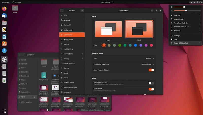Viewport: 203px width, 115px height.
Task: Open the Home folder desktop icon
Action: (15, 9)
